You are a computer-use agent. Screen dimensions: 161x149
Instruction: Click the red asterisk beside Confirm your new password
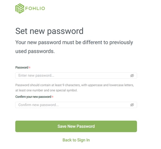[52, 97]
